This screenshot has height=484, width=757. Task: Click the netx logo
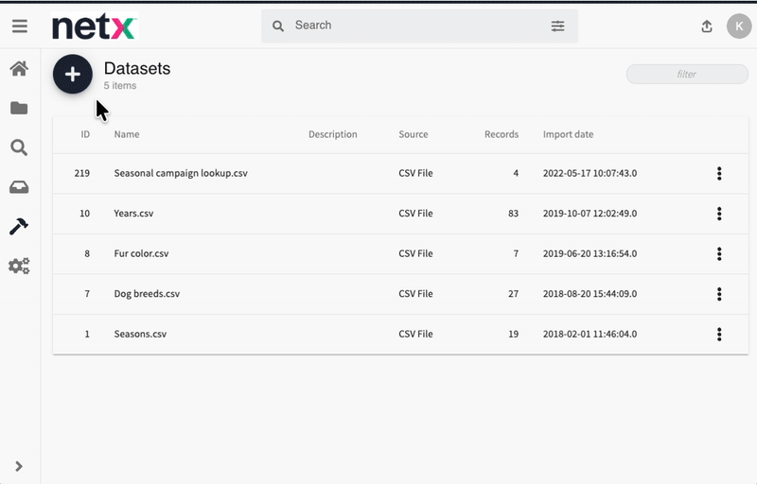coord(94,26)
